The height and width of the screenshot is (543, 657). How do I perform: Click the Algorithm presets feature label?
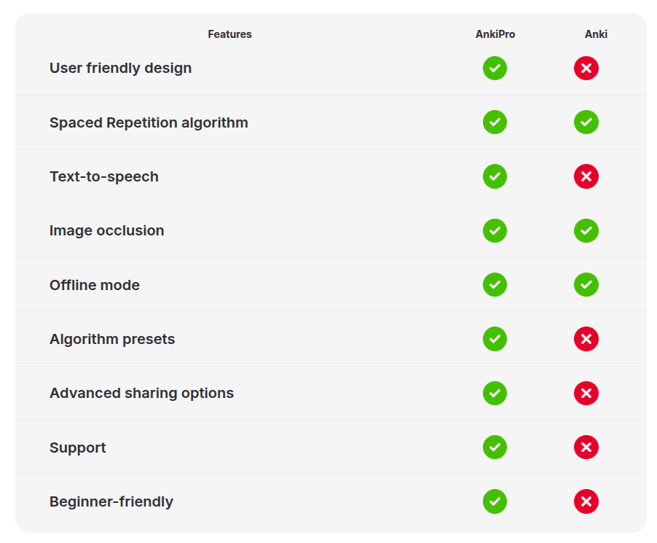pos(112,339)
